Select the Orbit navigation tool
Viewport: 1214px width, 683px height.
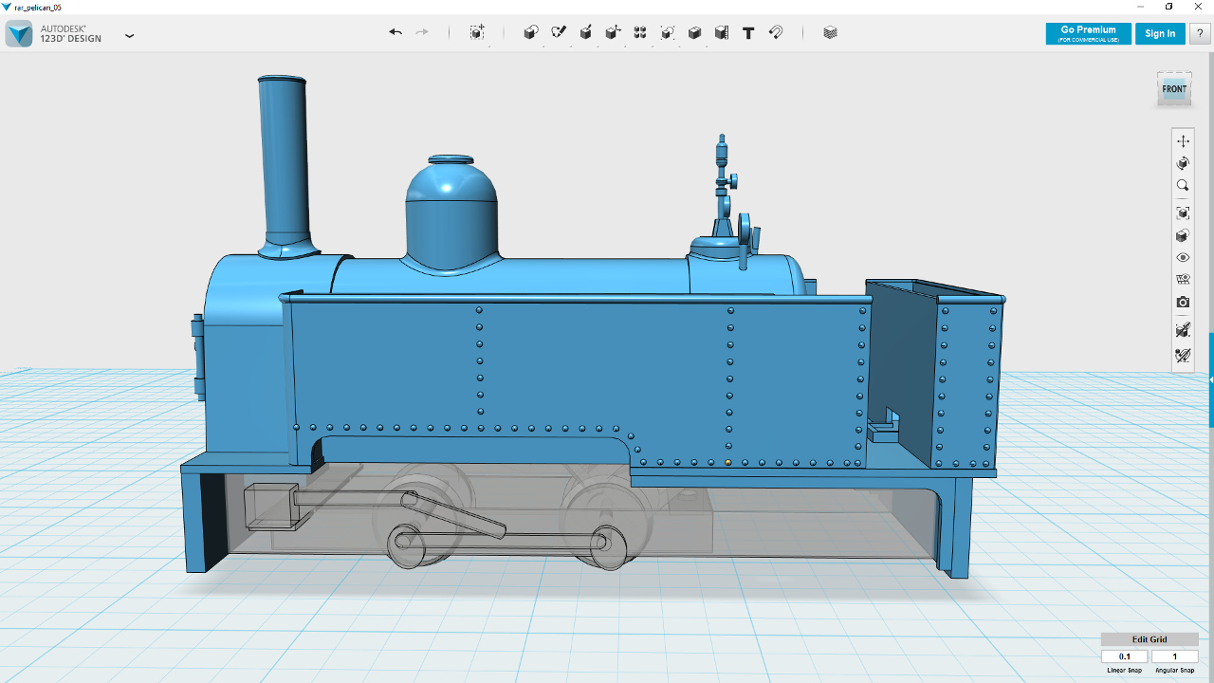1183,163
